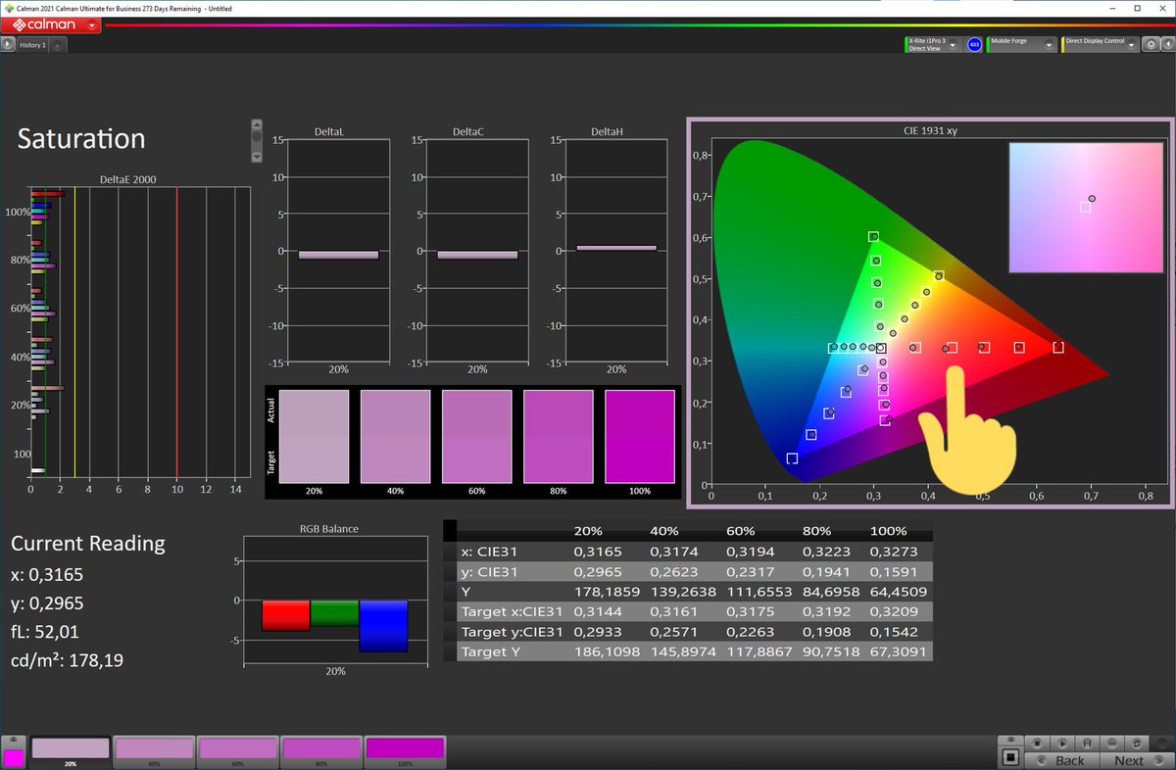Click the Next button

pos(1137,760)
